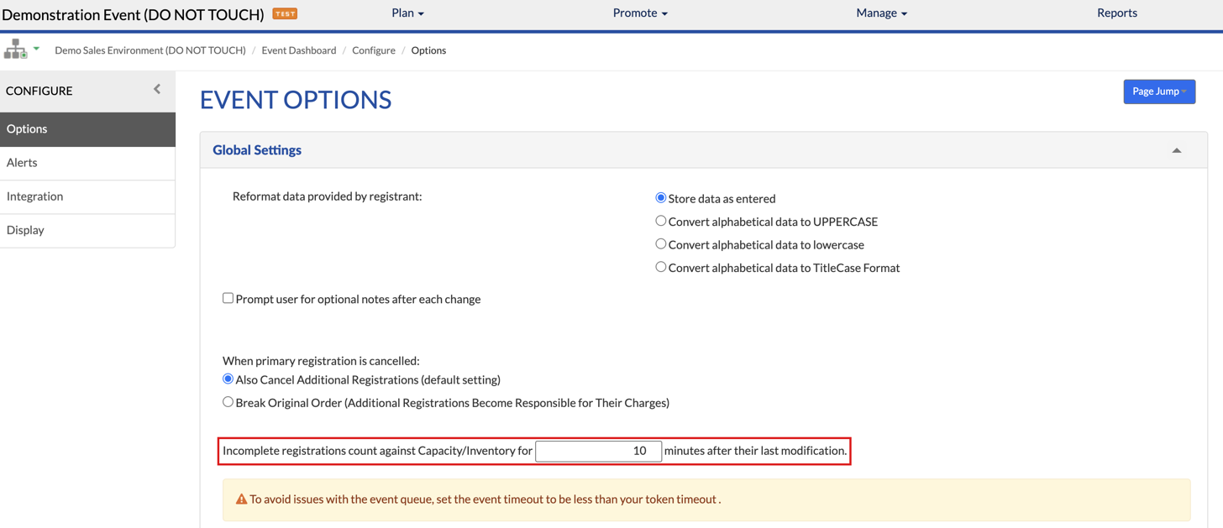1223x528 pixels.
Task: Open Configure breadcrumb link
Action: click(374, 50)
